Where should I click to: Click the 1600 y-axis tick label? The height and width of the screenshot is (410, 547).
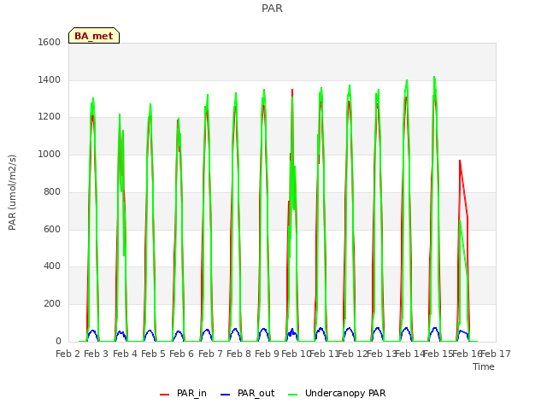50,42
